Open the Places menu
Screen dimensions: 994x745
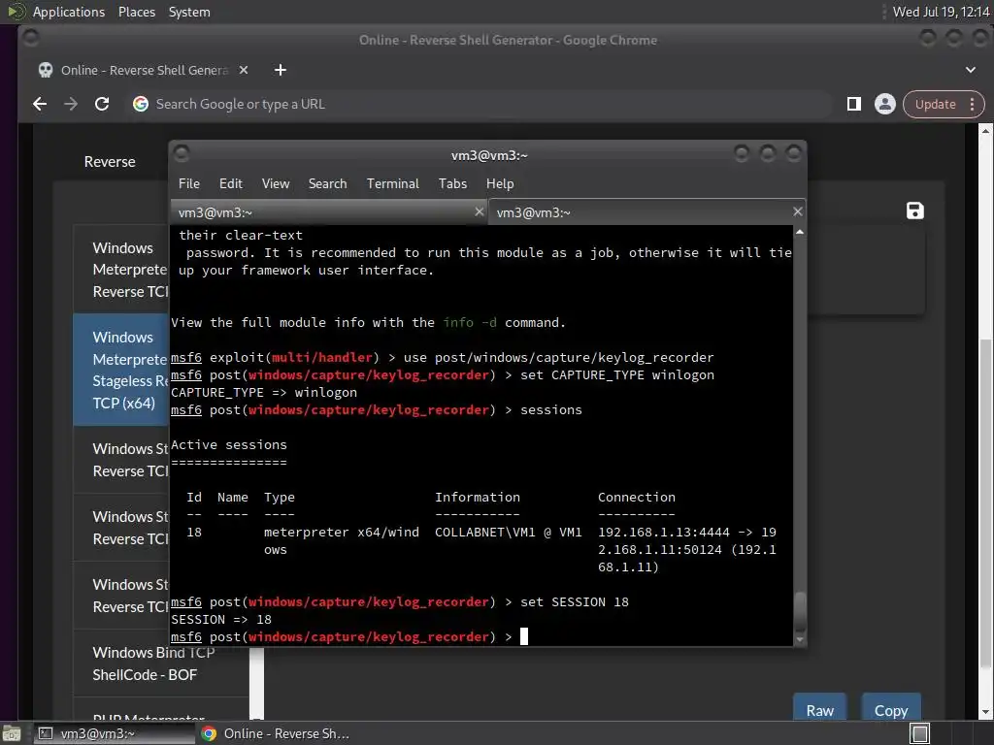tap(137, 12)
